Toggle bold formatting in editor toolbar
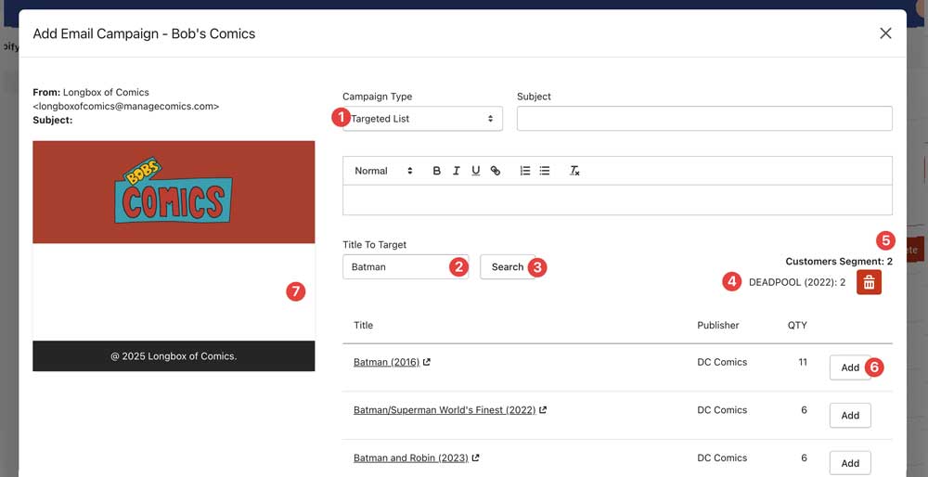 click(x=437, y=171)
